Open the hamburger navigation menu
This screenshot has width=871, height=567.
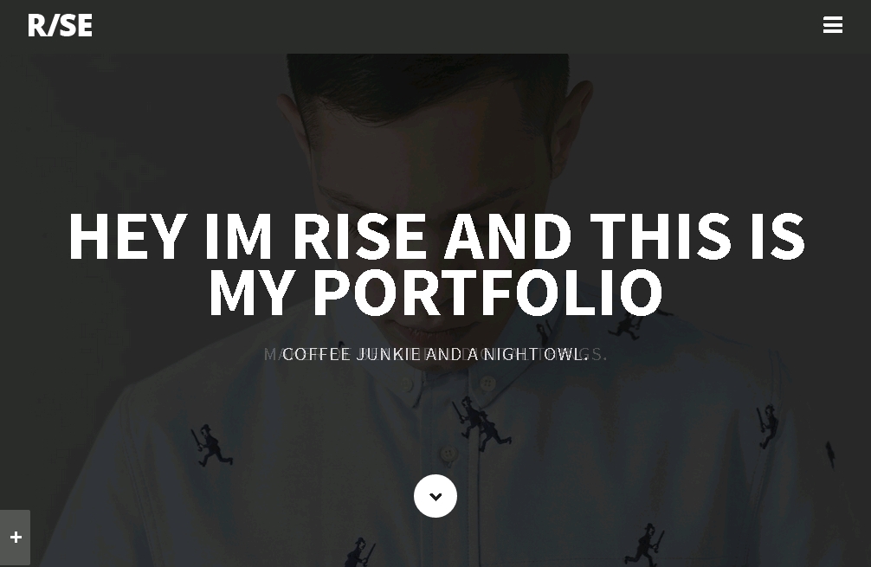pos(833,26)
